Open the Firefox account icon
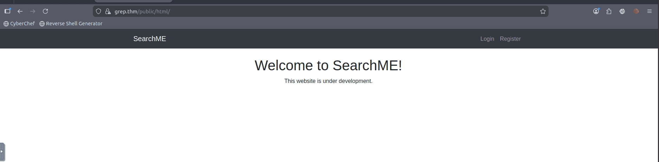Image resolution: width=659 pixels, height=162 pixels. (596, 11)
